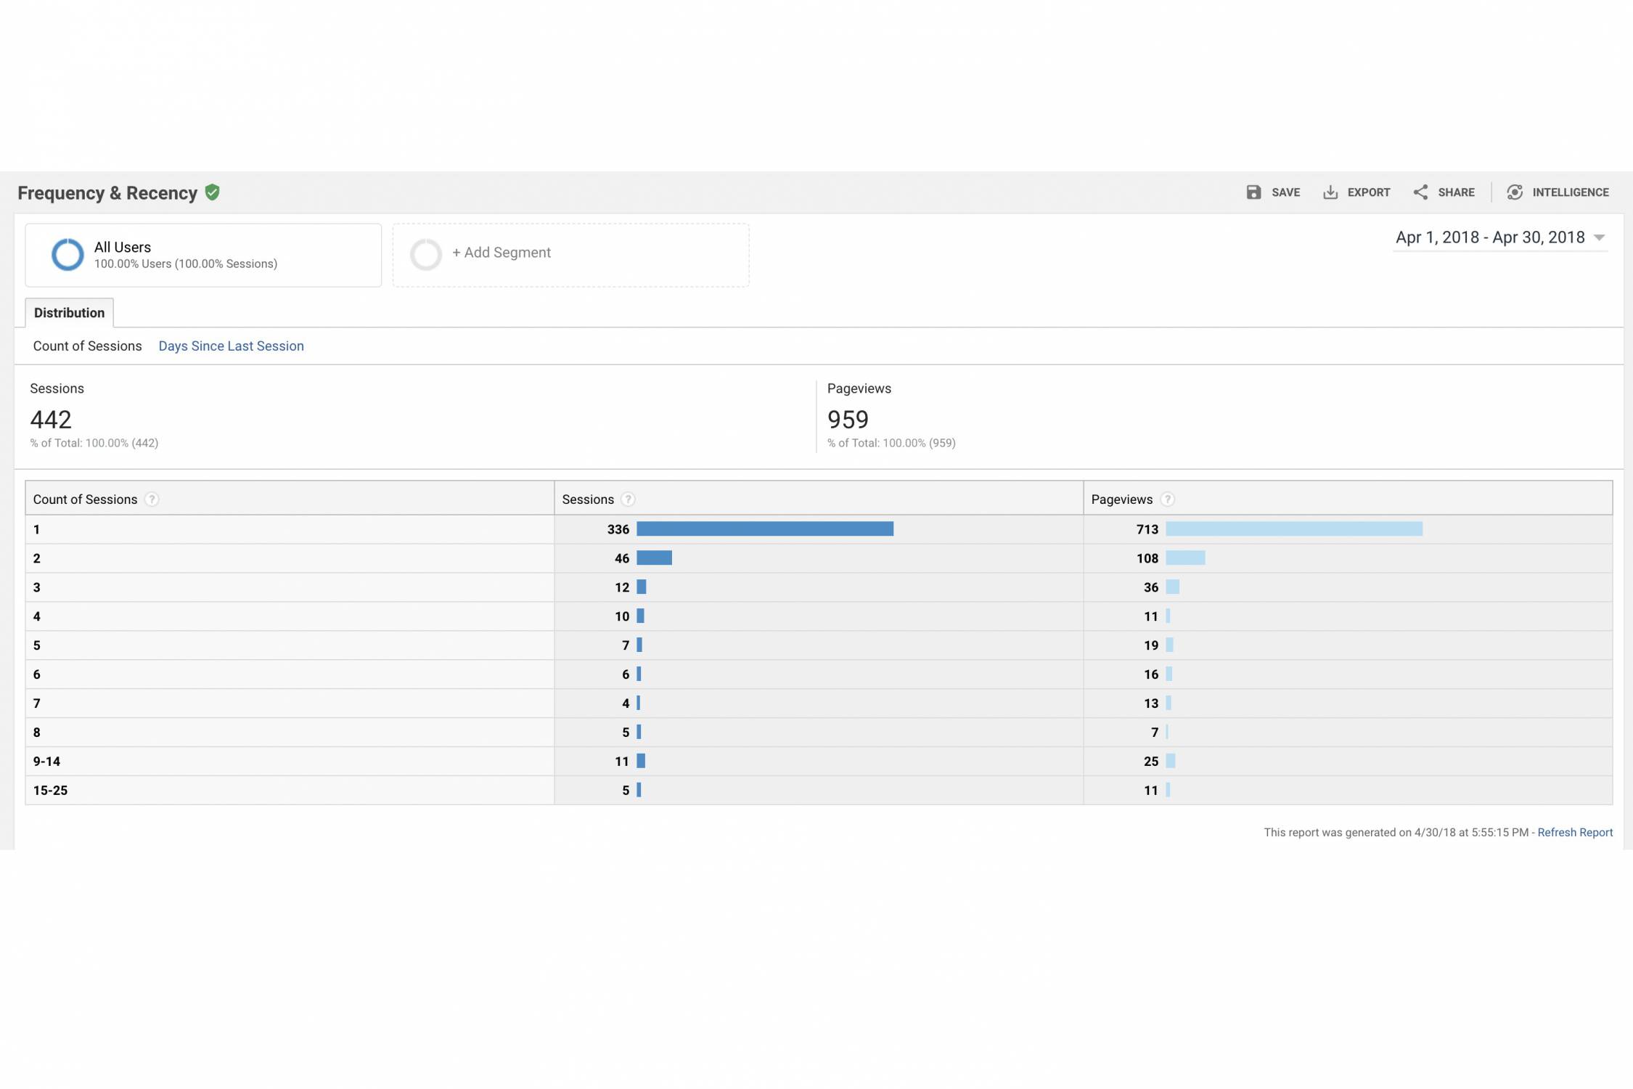
Task: Select the Distribution tab
Action: pos(69,313)
